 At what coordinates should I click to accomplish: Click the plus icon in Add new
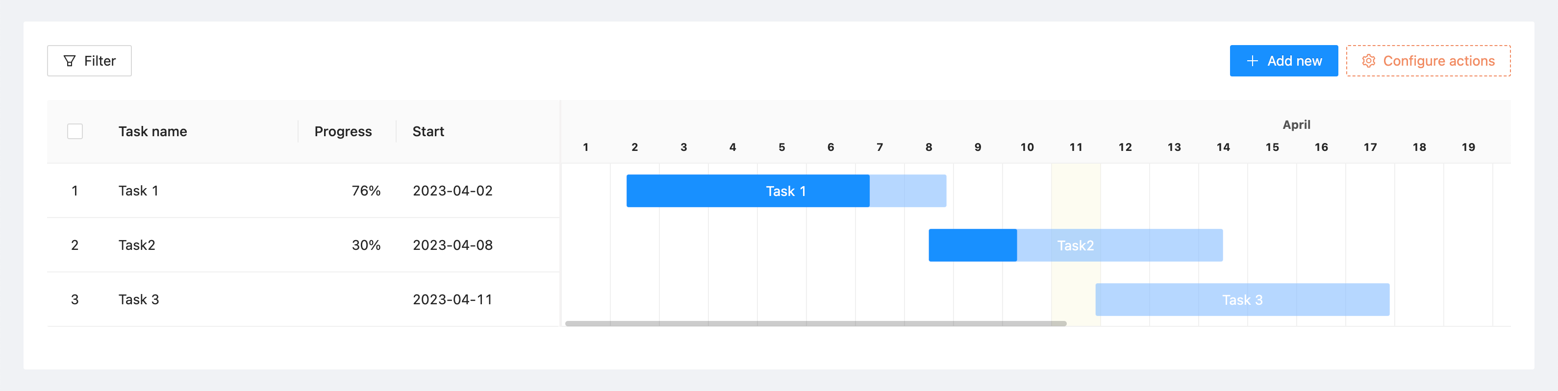point(1252,61)
